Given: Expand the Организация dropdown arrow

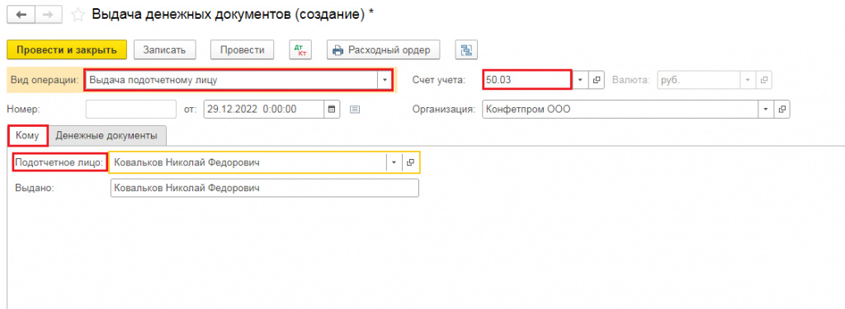Looking at the screenshot, I should tap(767, 109).
